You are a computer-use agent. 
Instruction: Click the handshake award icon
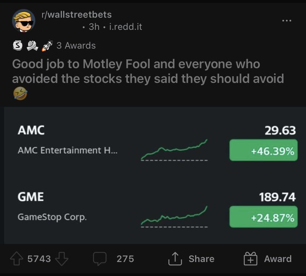(32, 45)
